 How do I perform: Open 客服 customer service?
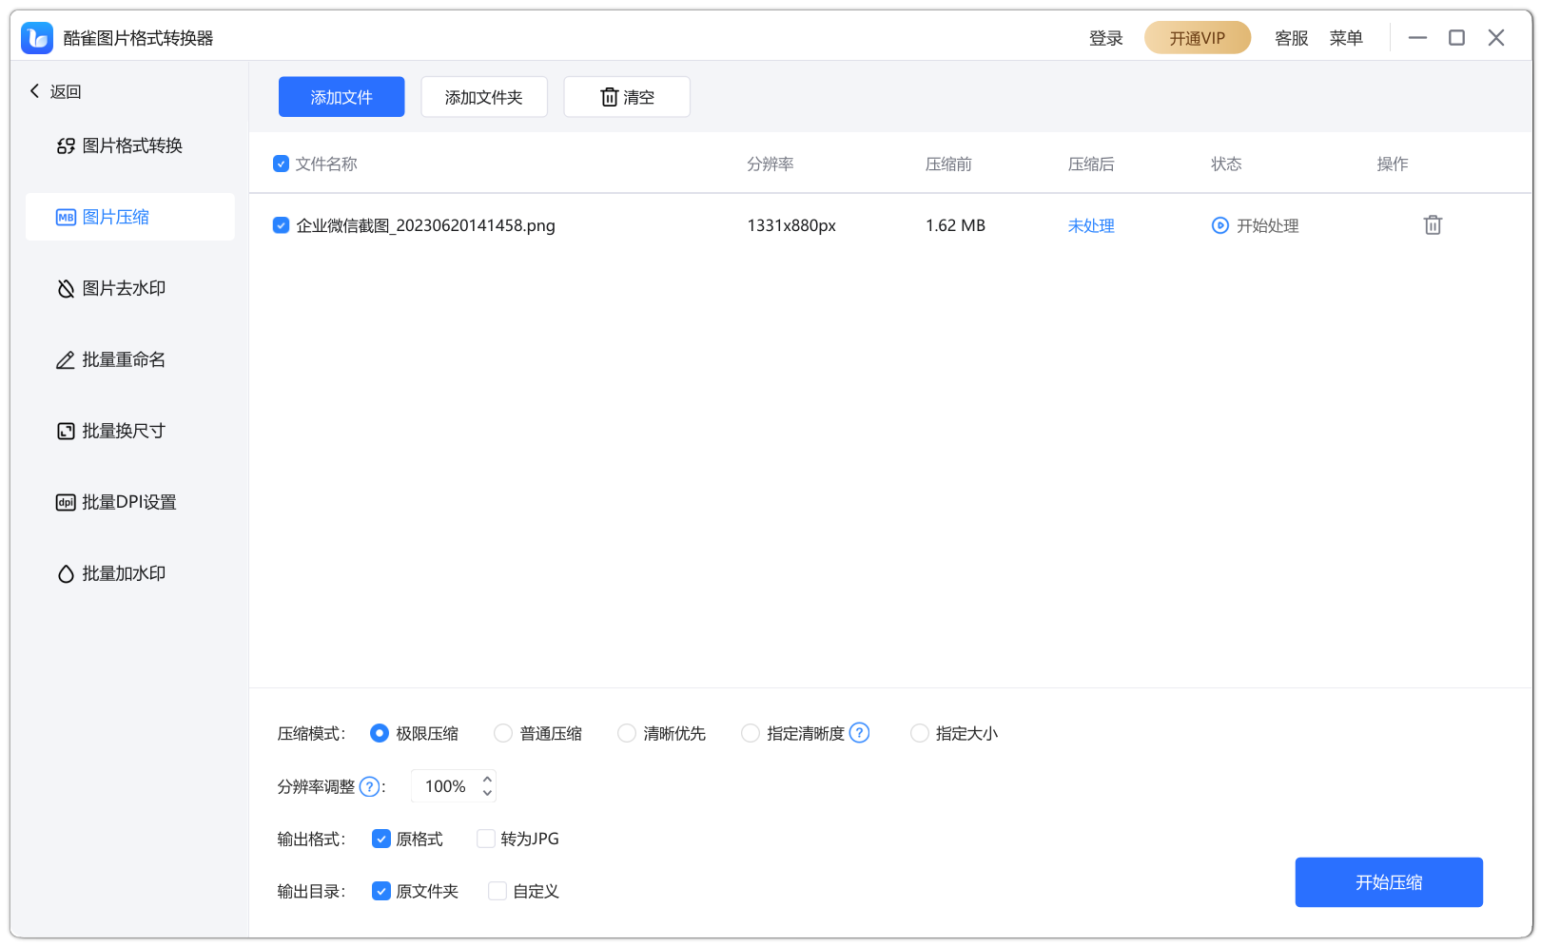tap(1292, 38)
